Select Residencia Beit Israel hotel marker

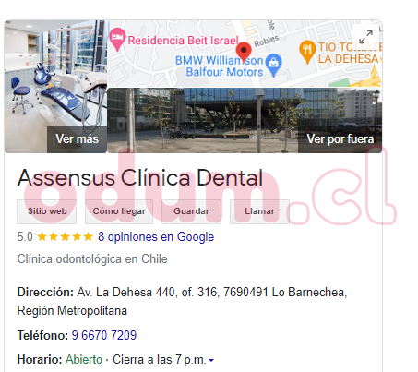click(117, 39)
